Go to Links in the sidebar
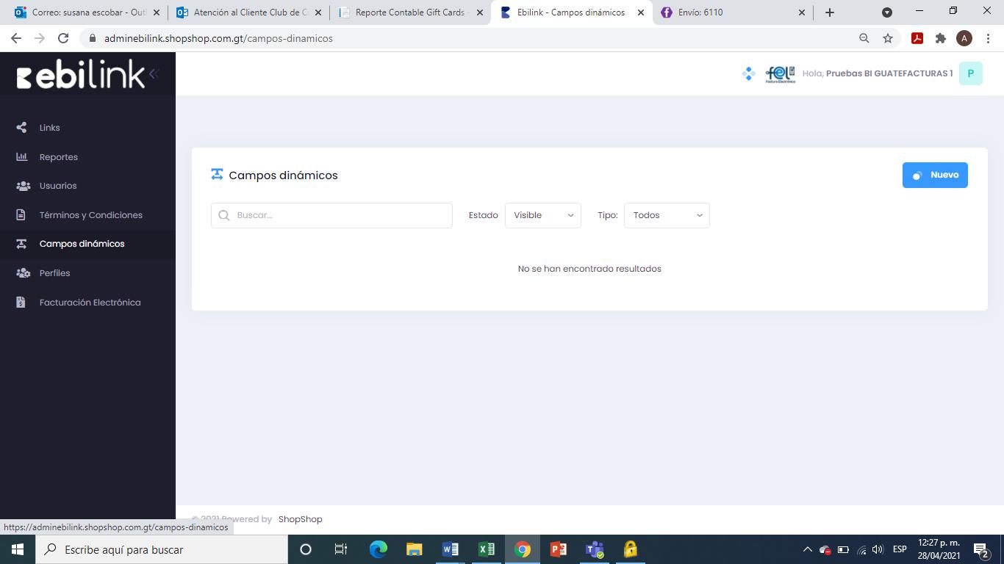This screenshot has height=564, width=1004. [x=49, y=128]
